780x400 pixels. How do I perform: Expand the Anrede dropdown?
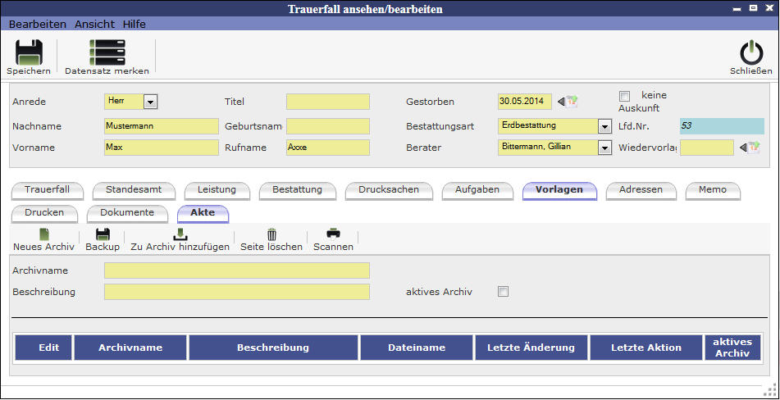pos(150,102)
